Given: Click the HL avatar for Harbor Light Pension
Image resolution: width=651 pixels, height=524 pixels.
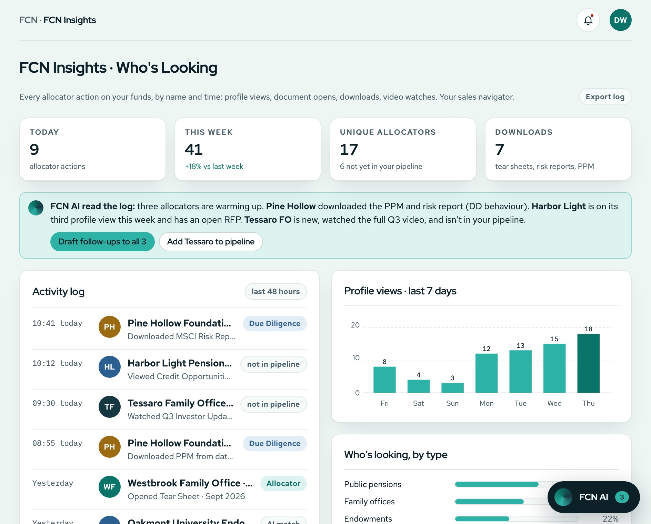Looking at the screenshot, I should coord(110,367).
